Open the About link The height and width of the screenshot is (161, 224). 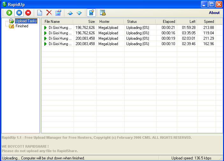(214, 13)
